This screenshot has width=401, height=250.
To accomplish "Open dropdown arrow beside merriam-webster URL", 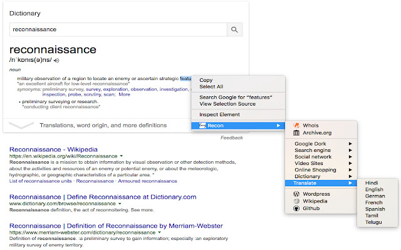I will tap(159, 232).
